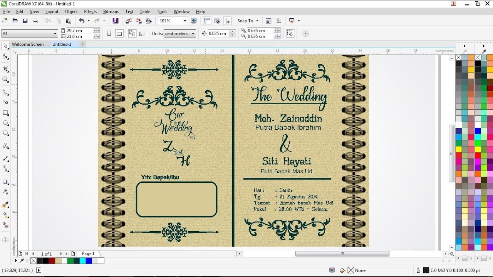This screenshot has height=277, width=493.
Task: Select the Parallel Dimension tool
Action: [x=5, y=159]
